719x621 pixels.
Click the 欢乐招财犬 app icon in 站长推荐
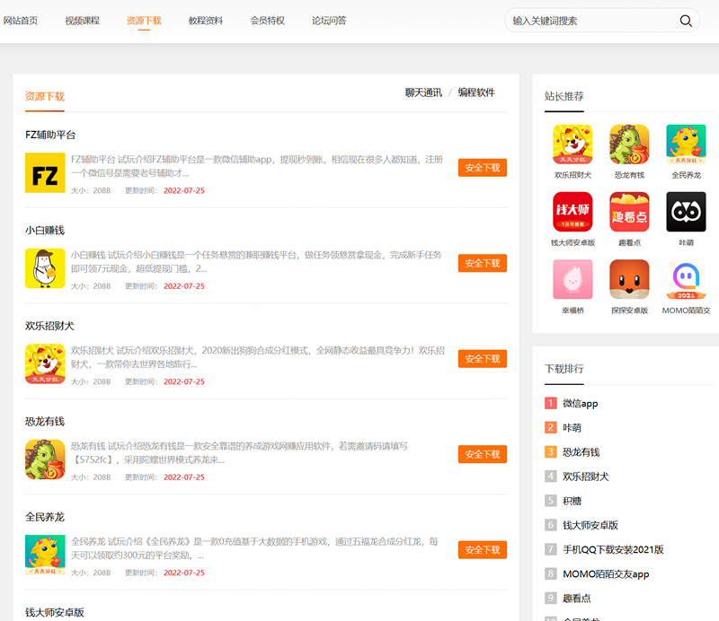(572, 144)
